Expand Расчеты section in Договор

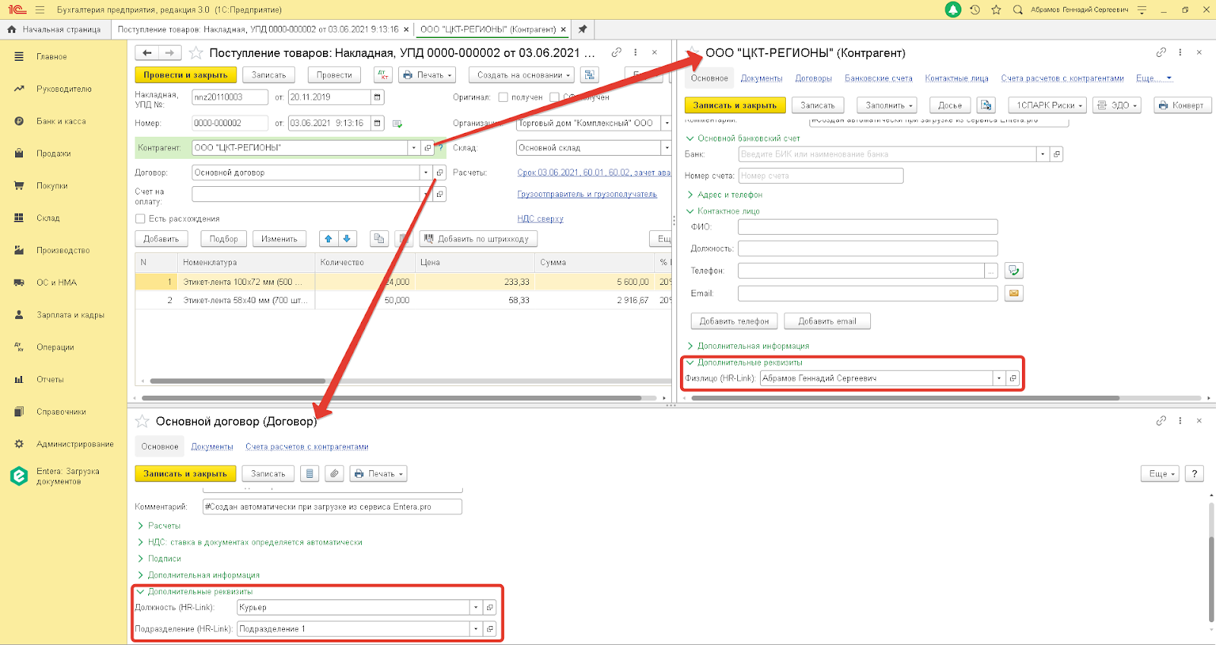(141, 526)
